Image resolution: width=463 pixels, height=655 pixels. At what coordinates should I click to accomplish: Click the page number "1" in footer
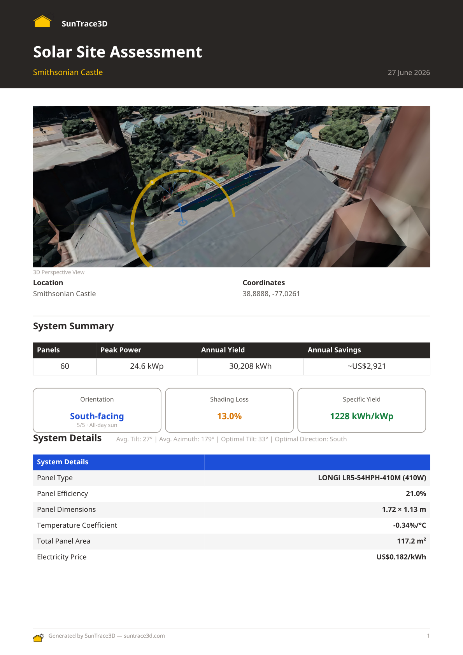(428, 636)
